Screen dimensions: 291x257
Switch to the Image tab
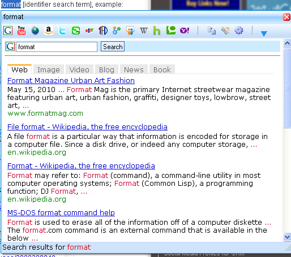[49, 69]
